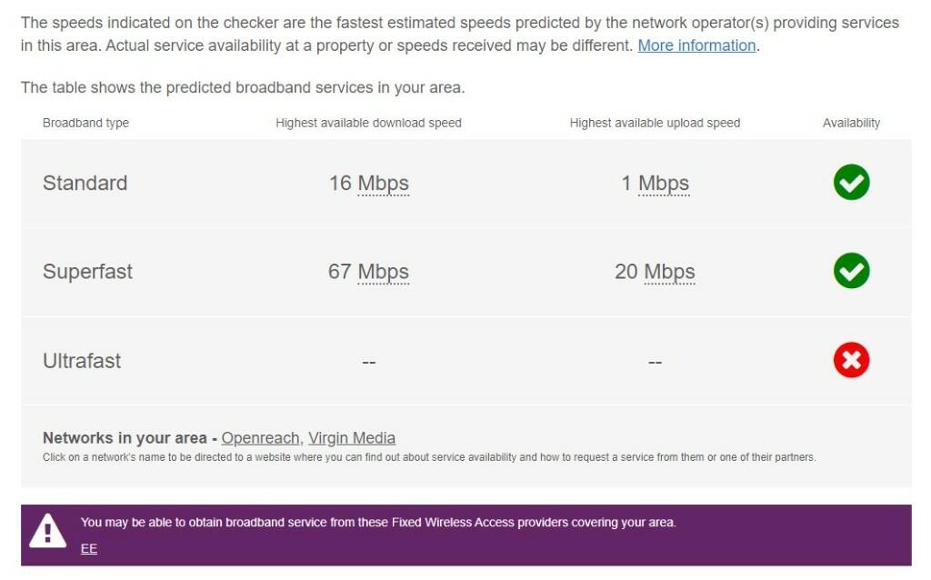The width and height of the screenshot is (931, 580).
Task: Open the EE fixed wireless provider link
Action: click(x=88, y=549)
